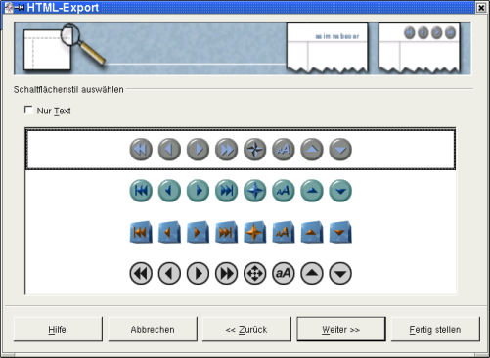Proceed using the Weiter button
Image resolution: width=490 pixels, height=358 pixels.
[341, 330]
